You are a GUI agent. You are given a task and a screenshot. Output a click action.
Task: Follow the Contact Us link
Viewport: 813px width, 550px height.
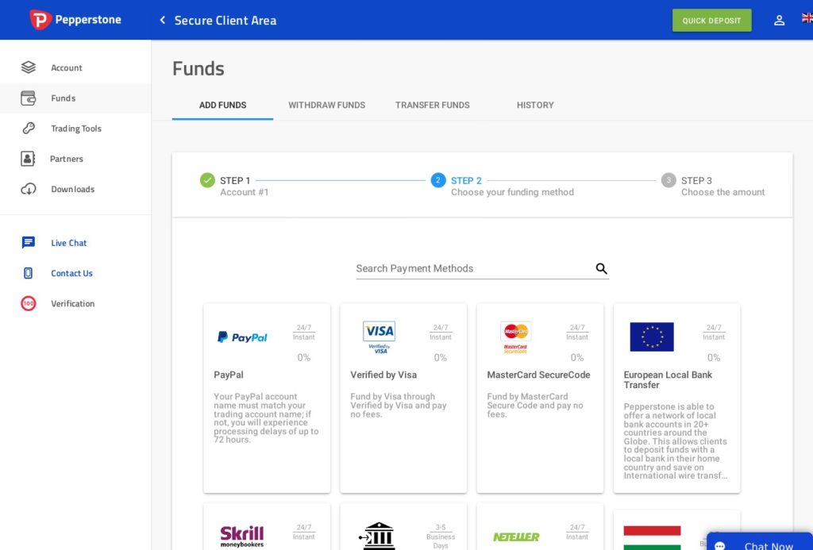[71, 273]
